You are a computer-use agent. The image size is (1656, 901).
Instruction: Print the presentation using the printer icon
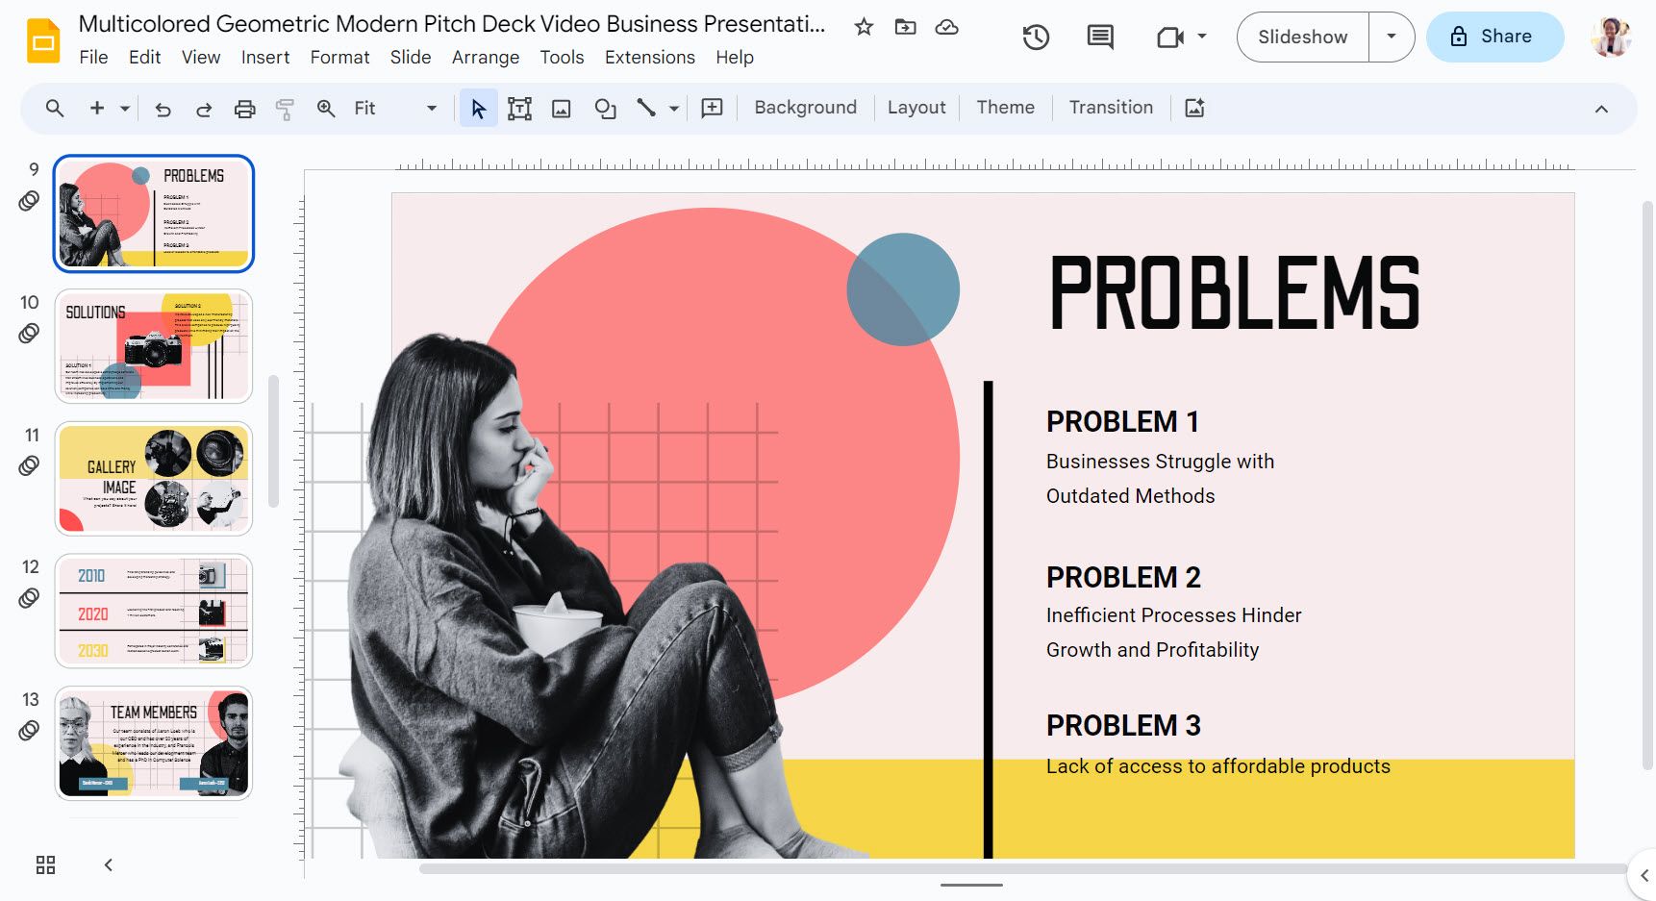tap(245, 109)
